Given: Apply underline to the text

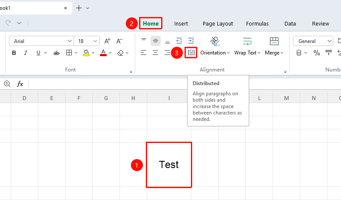Looking at the screenshot, I should (38, 53).
